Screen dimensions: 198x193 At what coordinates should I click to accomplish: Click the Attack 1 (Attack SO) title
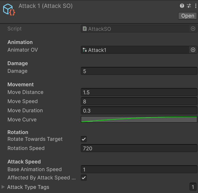click(x=46, y=6)
